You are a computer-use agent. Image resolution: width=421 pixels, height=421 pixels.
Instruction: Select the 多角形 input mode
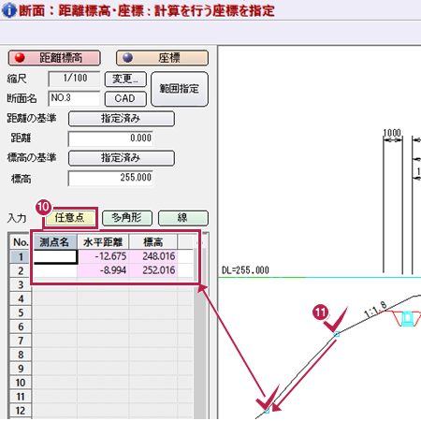coord(127,218)
